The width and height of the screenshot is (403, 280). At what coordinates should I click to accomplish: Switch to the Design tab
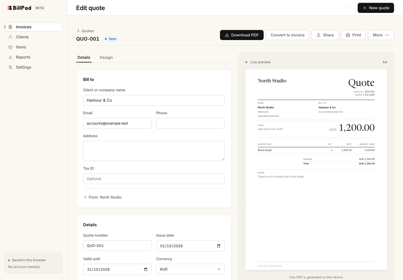coord(106,57)
